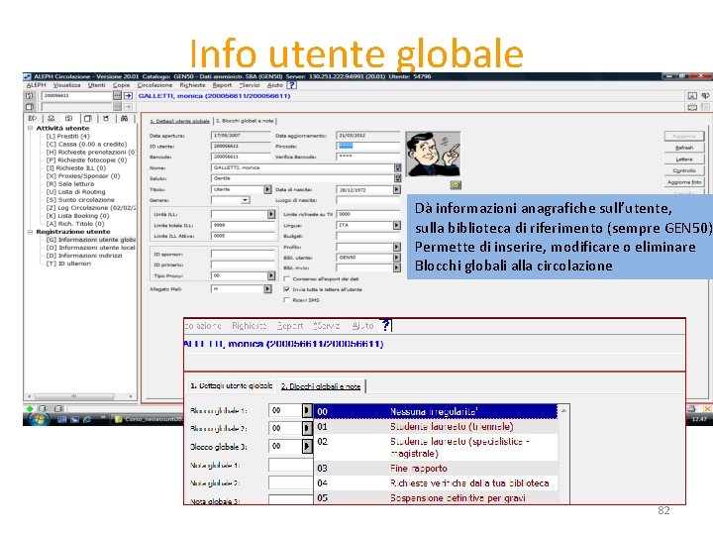
Task: Click the Refresh button
Action: coord(684,148)
